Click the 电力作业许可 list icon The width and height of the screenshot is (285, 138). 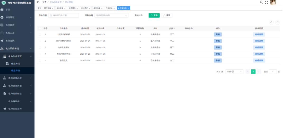coord(5,56)
